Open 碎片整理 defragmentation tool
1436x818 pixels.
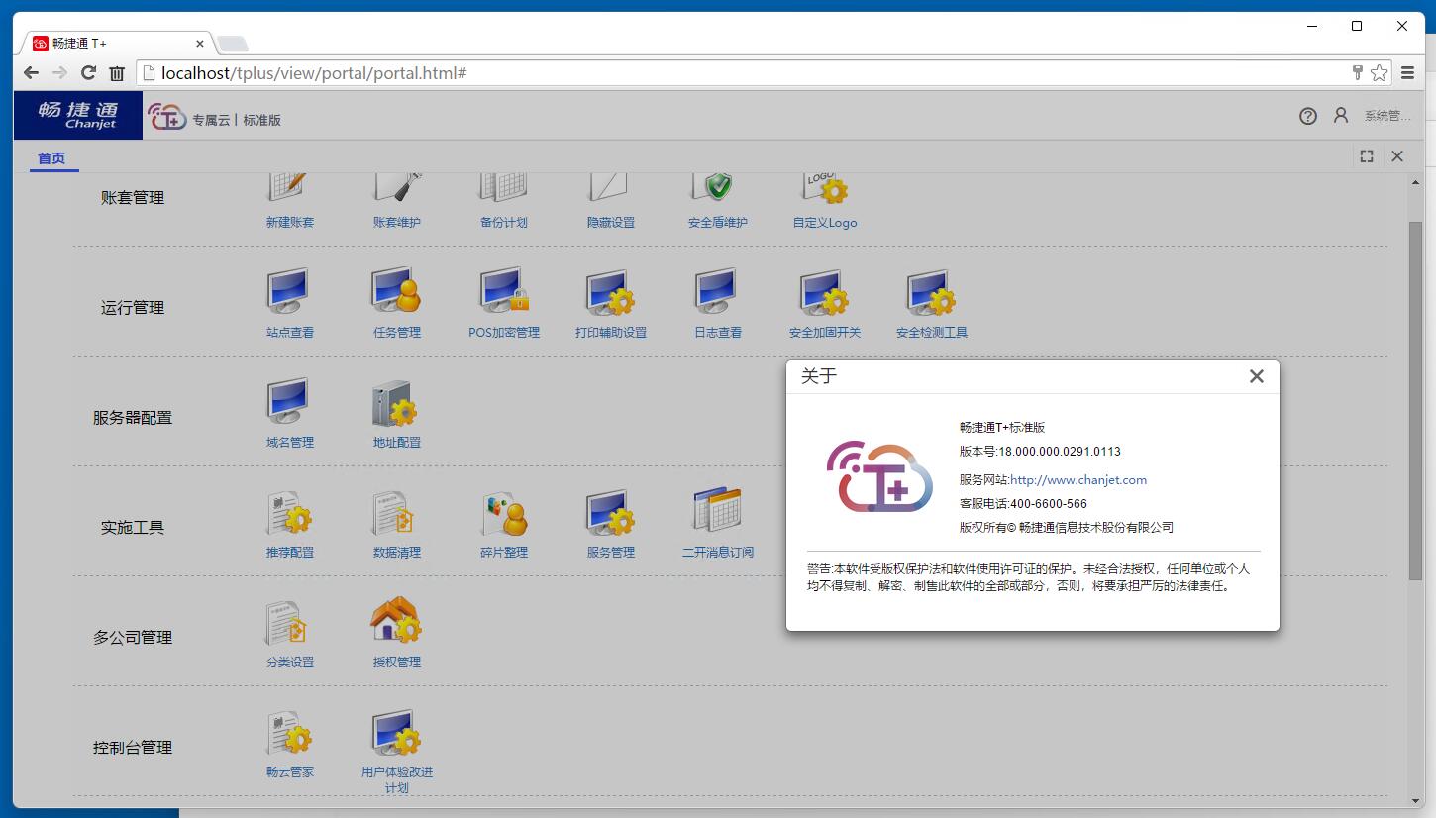tap(503, 513)
